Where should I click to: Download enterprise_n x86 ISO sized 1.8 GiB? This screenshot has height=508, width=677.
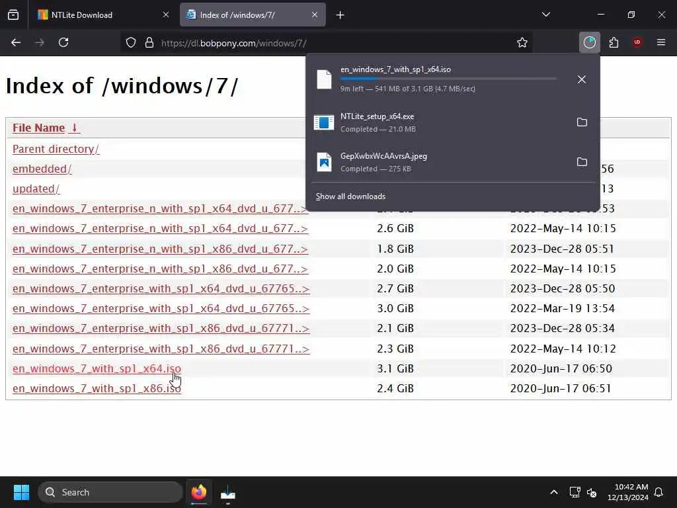pyautogui.click(x=160, y=249)
